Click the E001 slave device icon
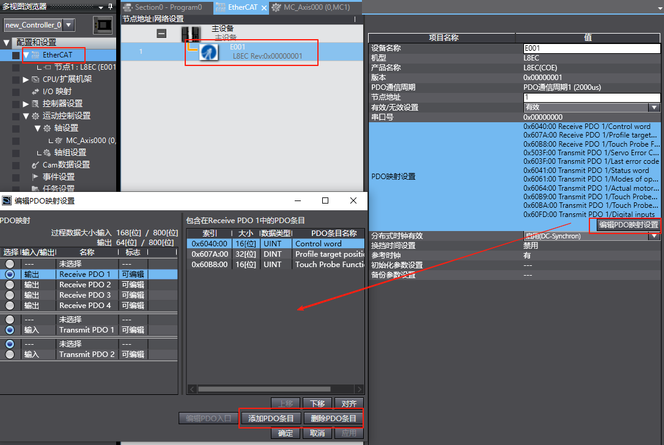The width and height of the screenshot is (664, 445). [x=209, y=53]
